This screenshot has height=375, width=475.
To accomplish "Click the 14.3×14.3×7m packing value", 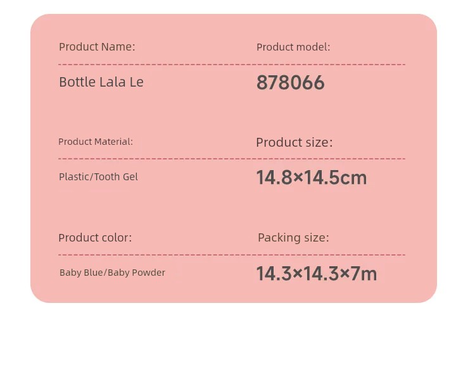I will 317,274.
